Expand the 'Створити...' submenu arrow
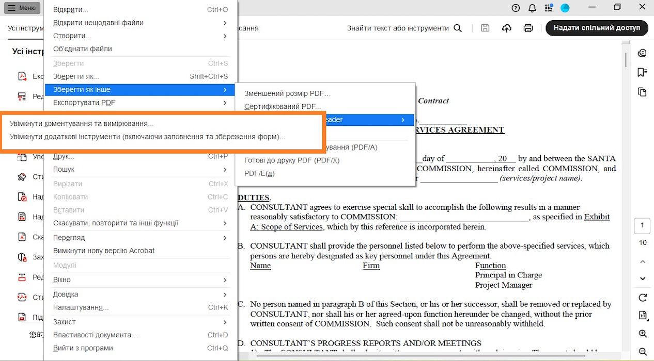This screenshot has height=361, width=654. pos(225,36)
